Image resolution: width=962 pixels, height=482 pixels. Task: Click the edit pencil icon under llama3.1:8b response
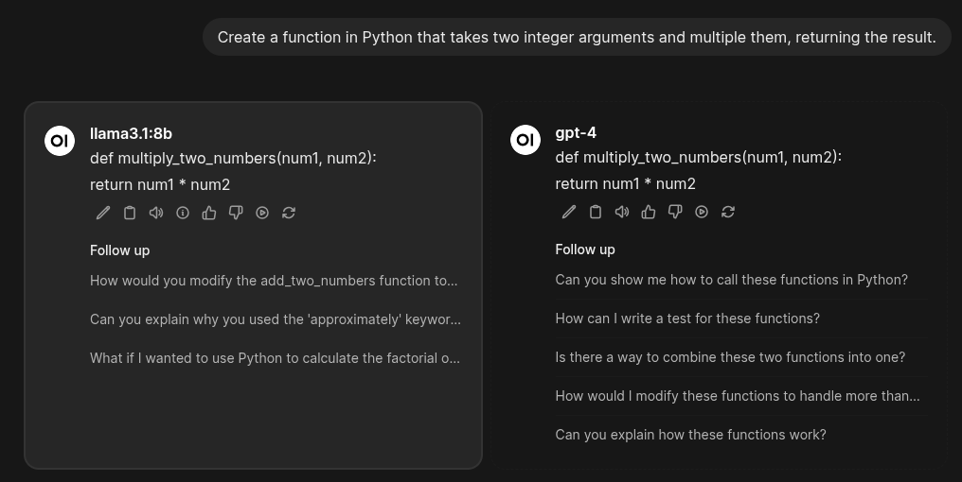(x=103, y=213)
